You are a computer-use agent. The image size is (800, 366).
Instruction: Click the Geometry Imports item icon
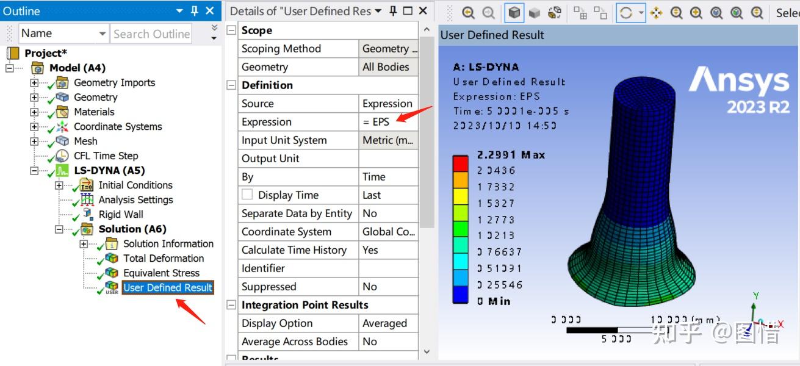click(x=62, y=82)
